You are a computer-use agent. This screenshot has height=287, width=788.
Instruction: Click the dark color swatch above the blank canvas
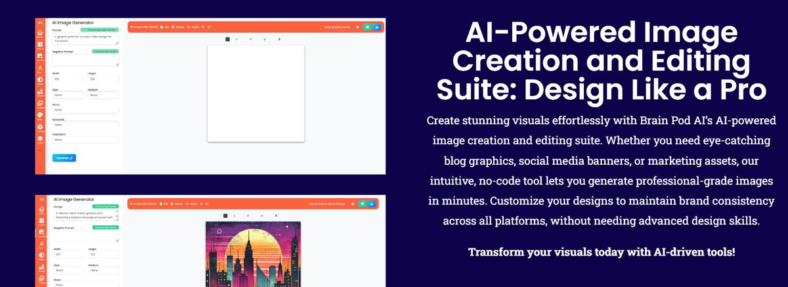pos(227,39)
